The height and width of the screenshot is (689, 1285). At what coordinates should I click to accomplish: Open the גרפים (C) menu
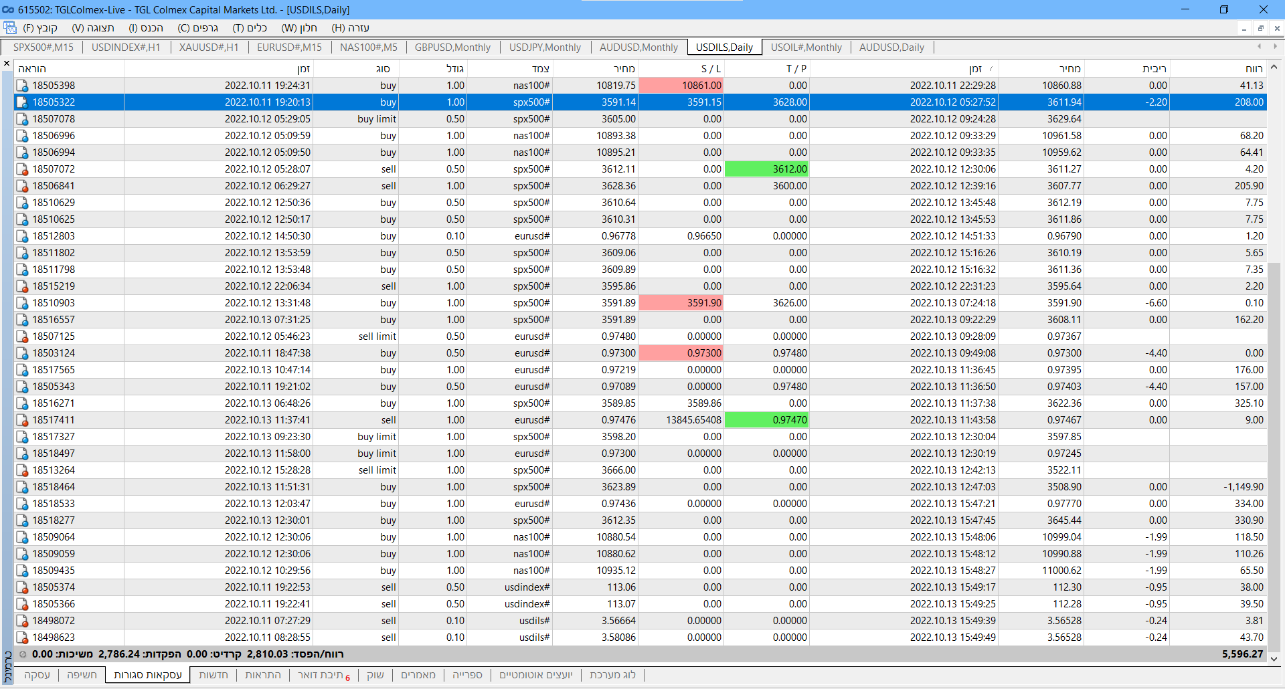(198, 28)
